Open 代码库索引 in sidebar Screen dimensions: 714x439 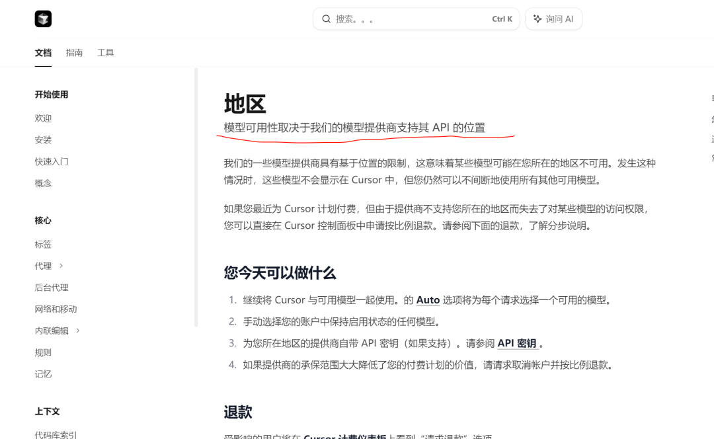pyautogui.click(x=56, y=435)
